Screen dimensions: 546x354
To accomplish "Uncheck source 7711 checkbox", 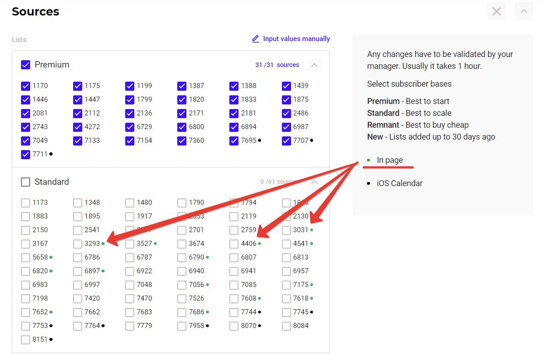I will 26,154.
